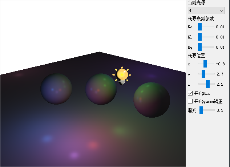Click the y position value 2.7

coord(220,74)
